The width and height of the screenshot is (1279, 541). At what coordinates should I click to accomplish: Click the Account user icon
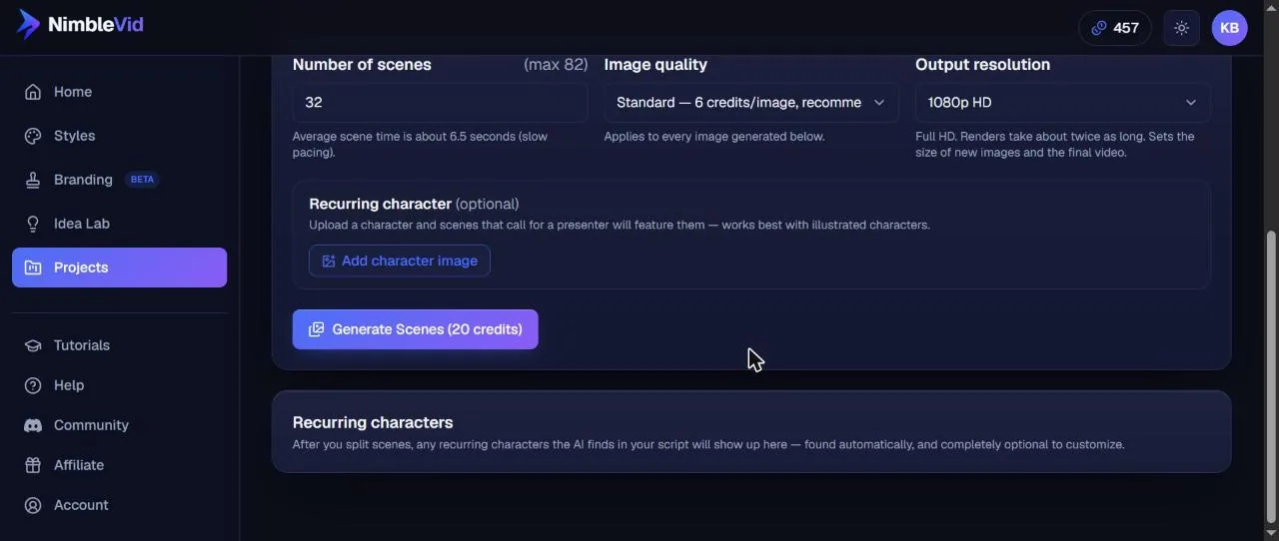pos(33,505)
